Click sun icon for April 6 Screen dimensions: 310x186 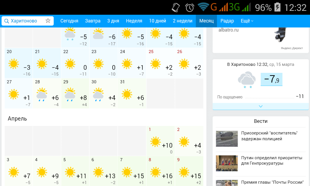pyautogui.click(x=98, y=172)
